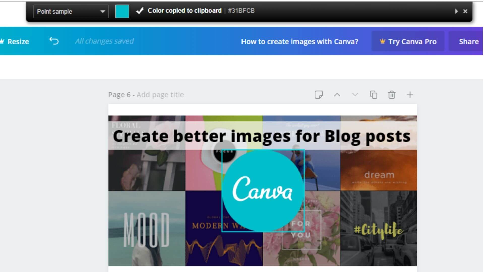484x272 pixels.
Task: Click Share button
Action: (x=469, y=41)
